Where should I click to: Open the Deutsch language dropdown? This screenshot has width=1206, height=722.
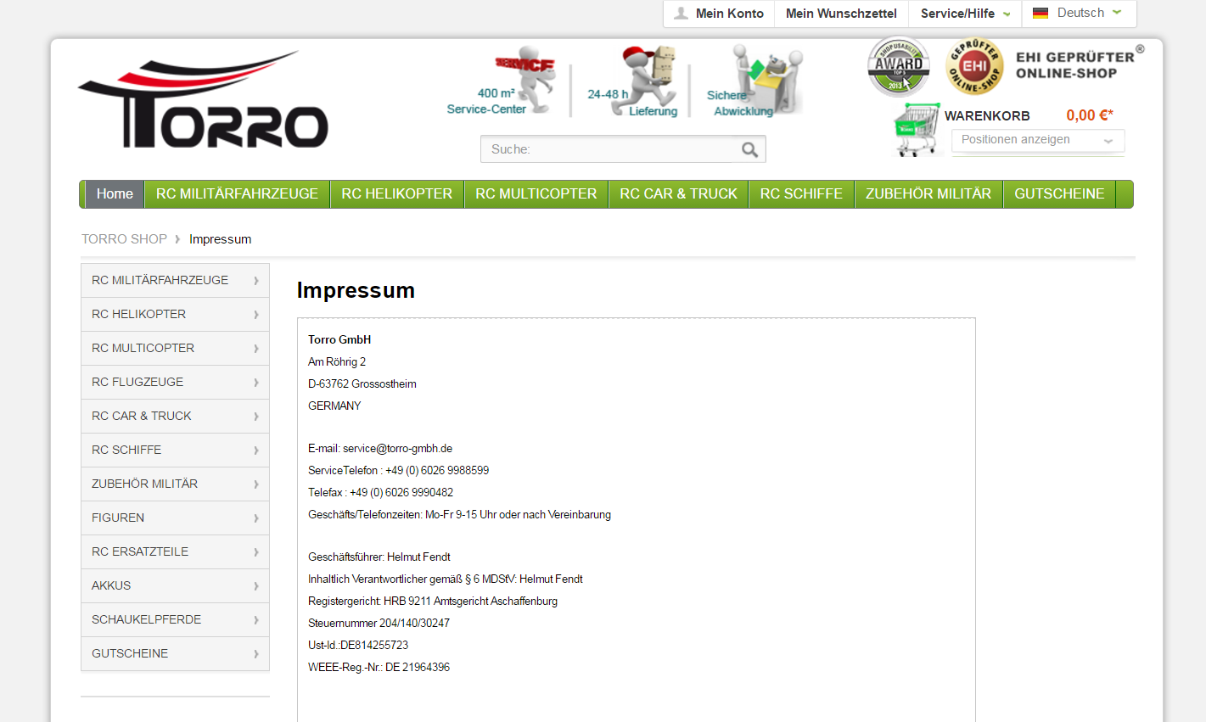click(x=1079, y=13)
